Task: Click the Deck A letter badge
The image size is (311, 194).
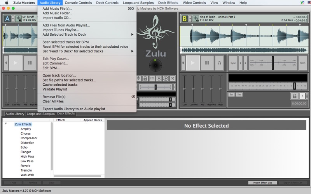Action: pos(7,19)
